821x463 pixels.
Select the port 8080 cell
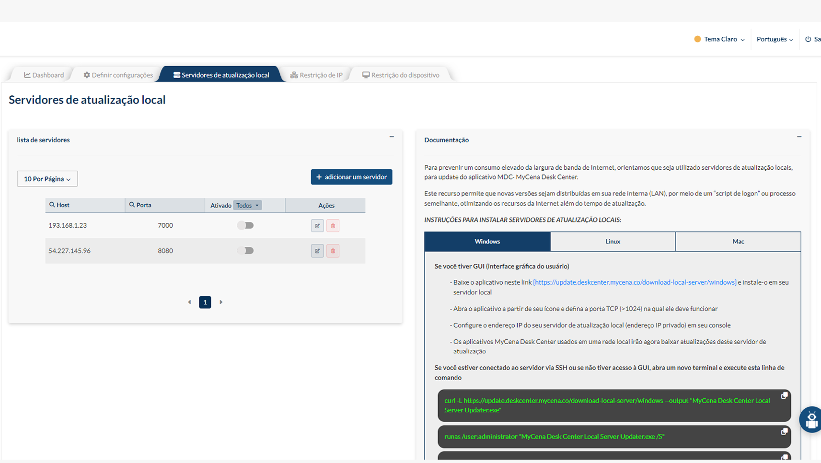pos(165,251)
